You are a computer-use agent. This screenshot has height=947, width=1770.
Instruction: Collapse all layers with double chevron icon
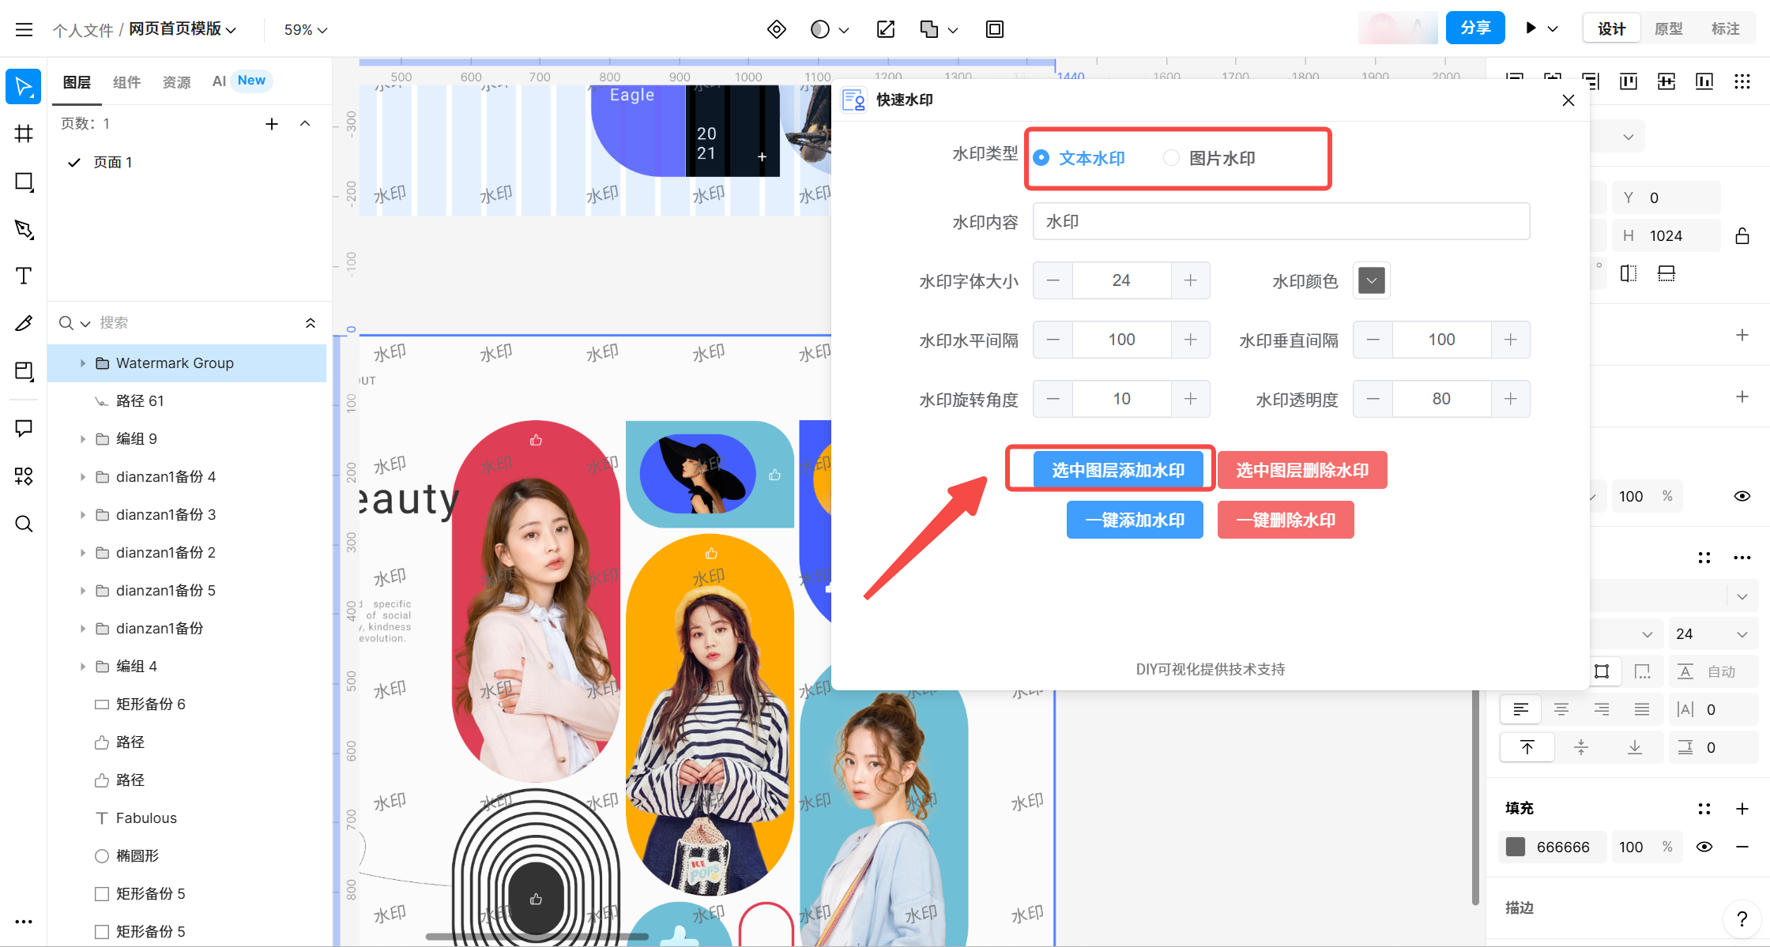(311, 323)
